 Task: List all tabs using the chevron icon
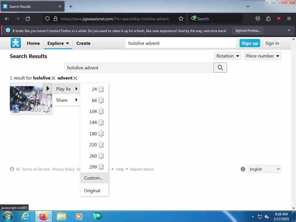pyautogui.click(x=248, y=7)
